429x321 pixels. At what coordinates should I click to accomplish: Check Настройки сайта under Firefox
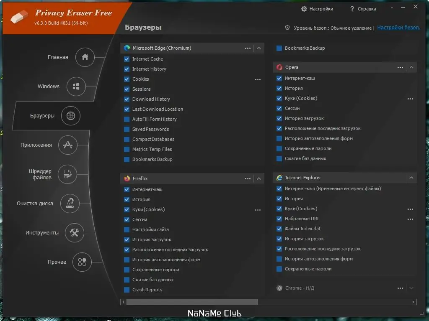[x=127, y=229]
